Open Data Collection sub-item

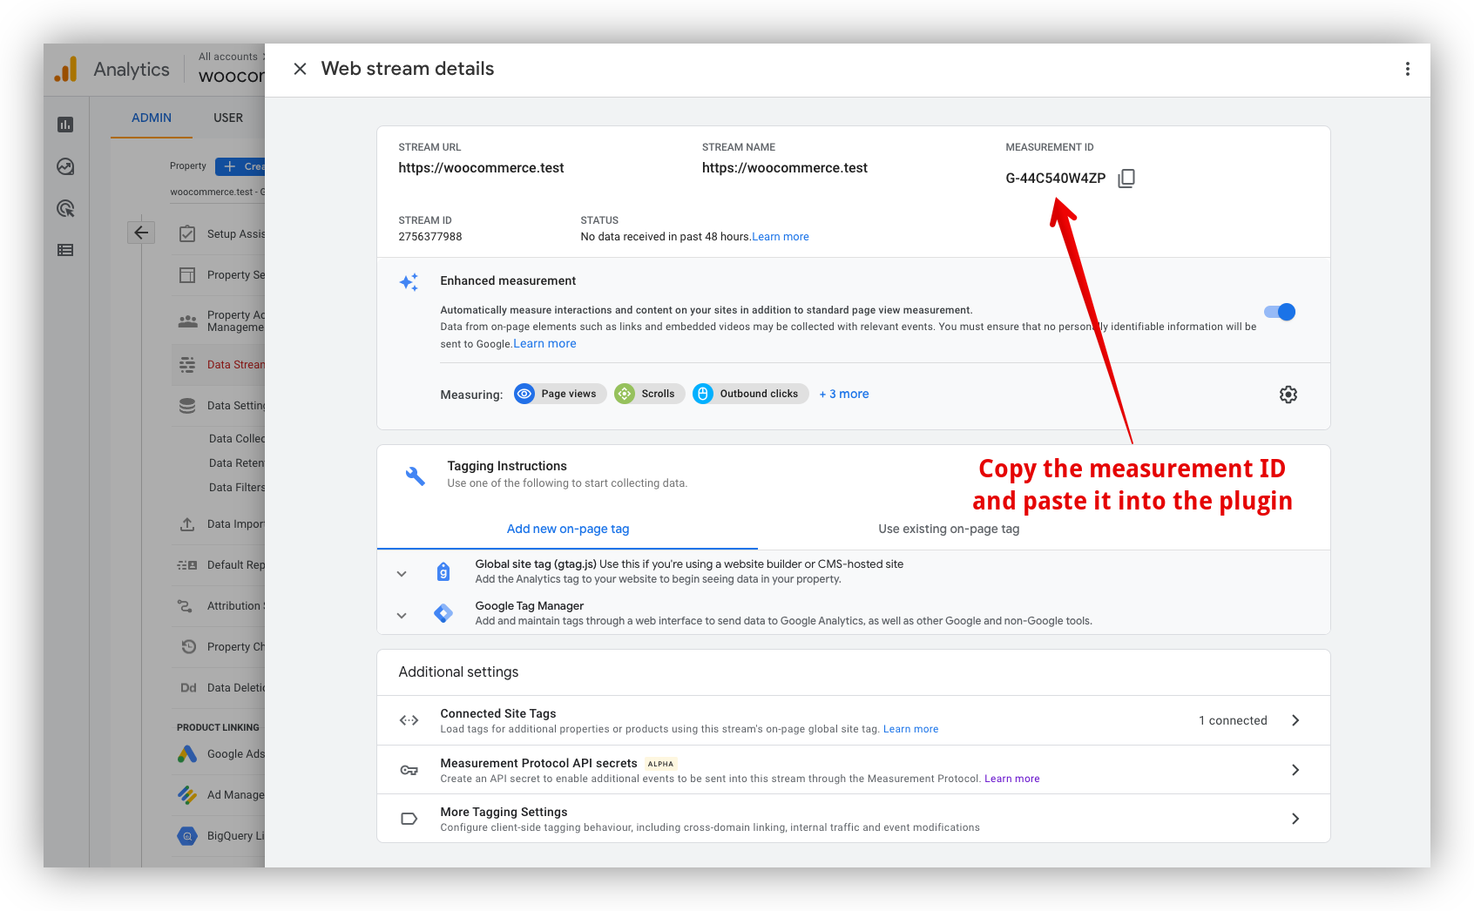pyautogui.click(x=236, y=439)
